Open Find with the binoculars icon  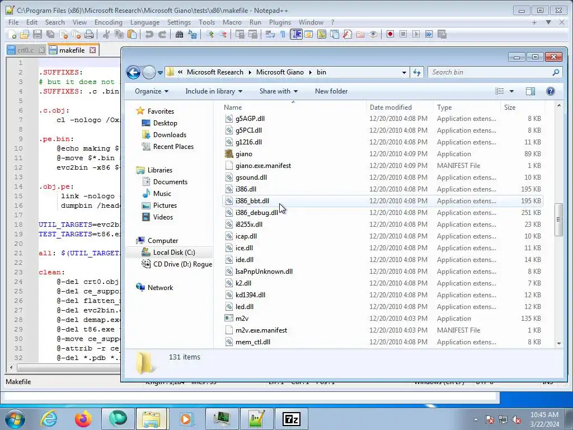(x=180, y=34)
